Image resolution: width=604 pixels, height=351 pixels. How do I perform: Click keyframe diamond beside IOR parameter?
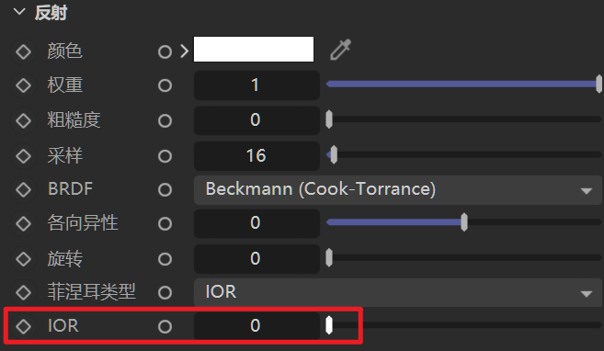[x=24, y=326]
